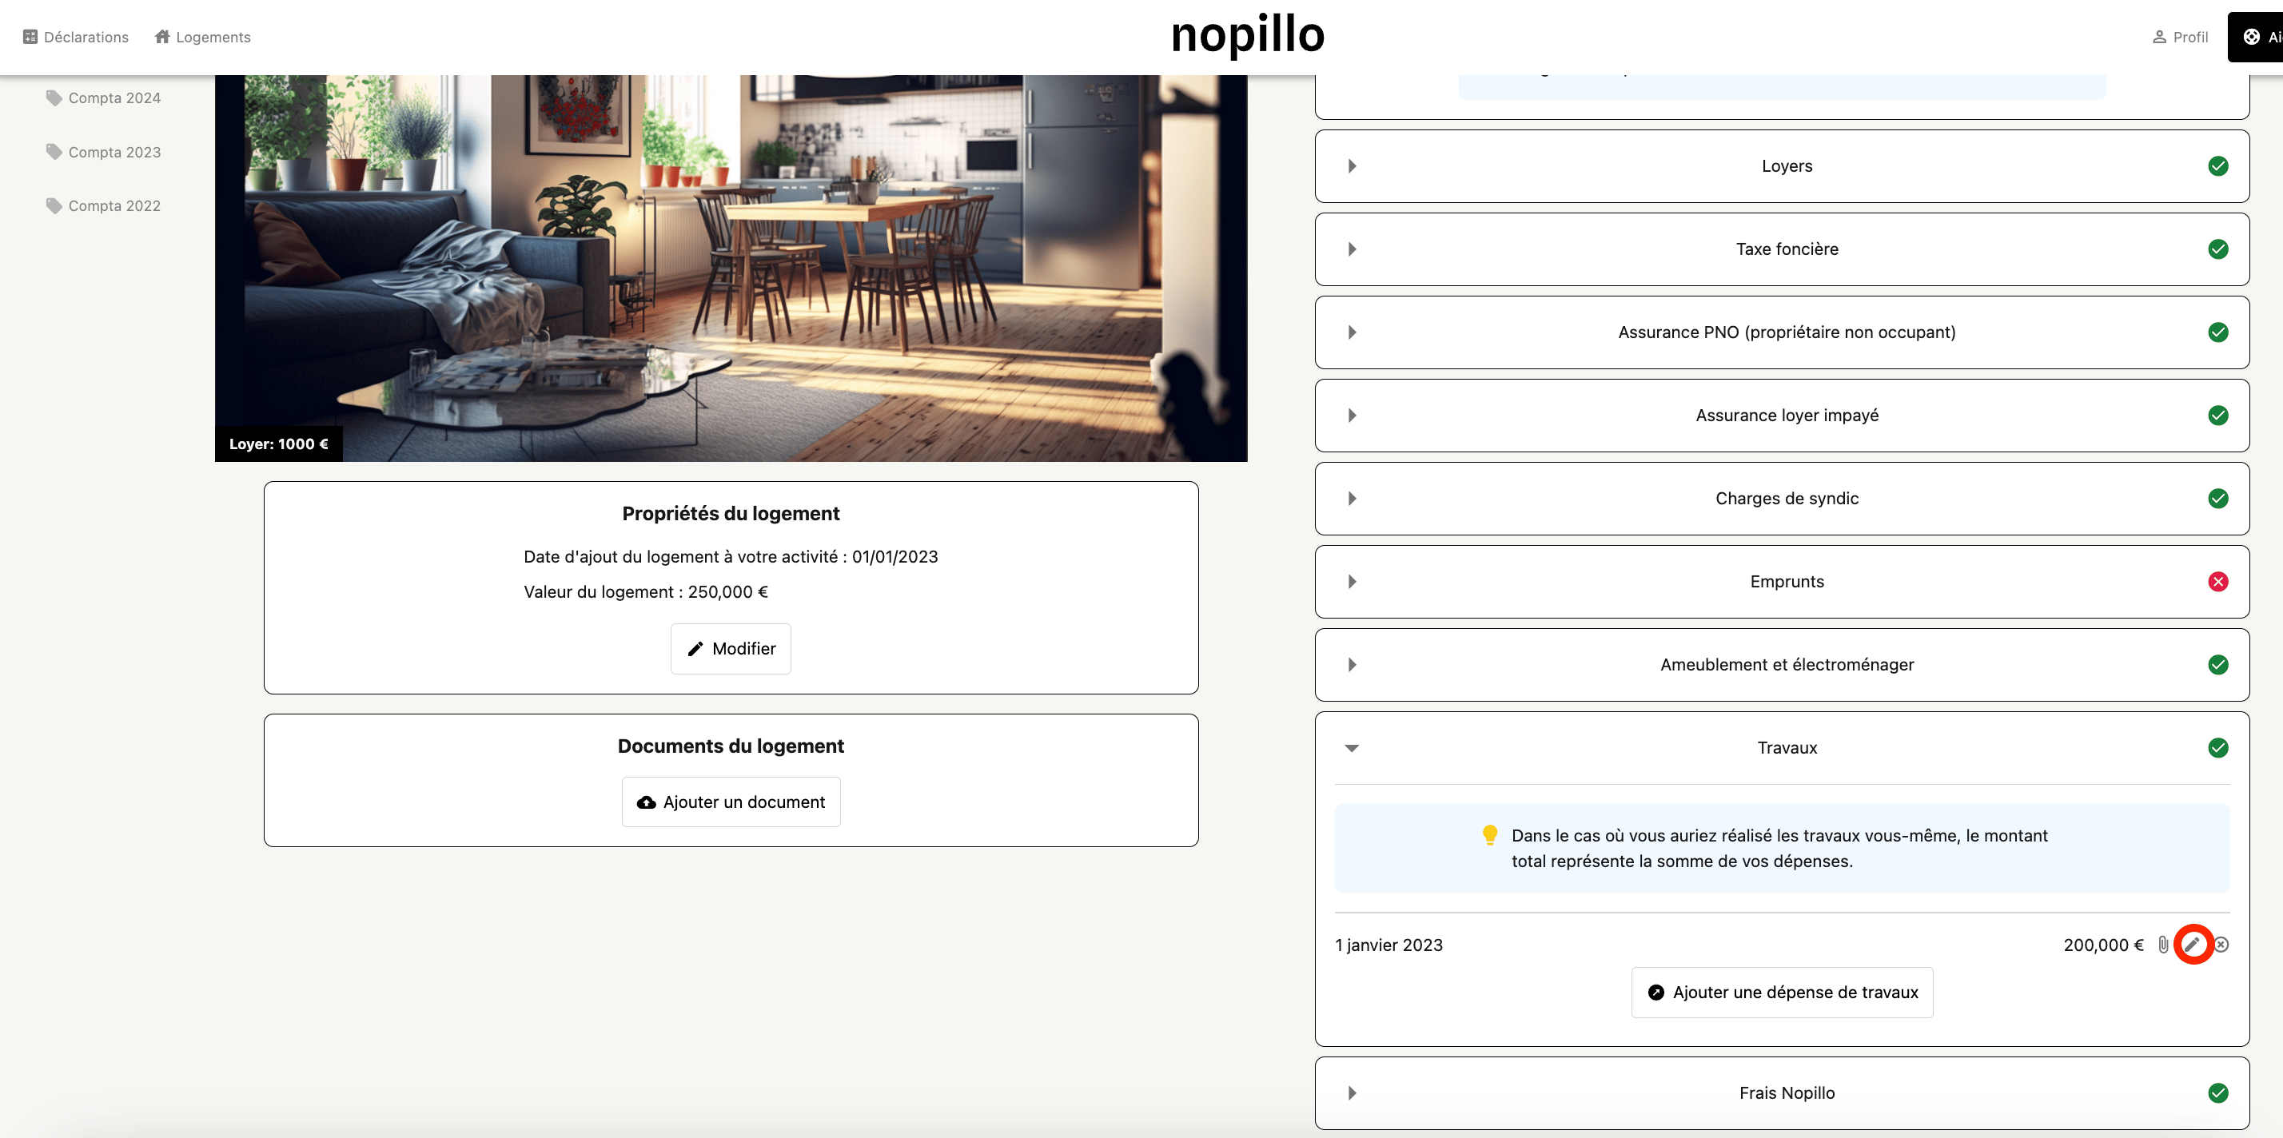This screenshot has width=2283, height=1138.
Task: Expand Assurance loyer impayé section
Action: click(x=1352, y=415)
